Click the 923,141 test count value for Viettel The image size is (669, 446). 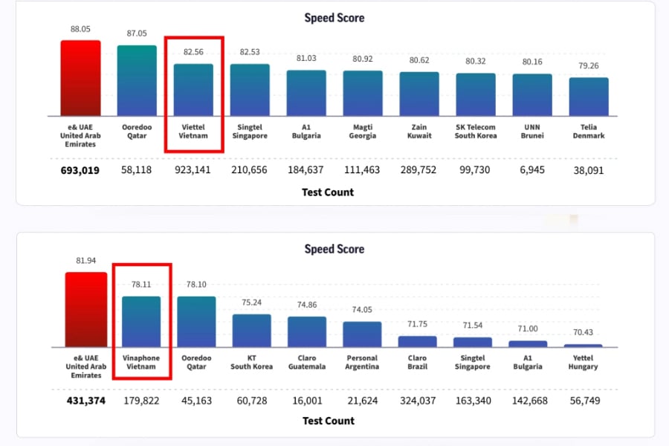coord(193,170)
